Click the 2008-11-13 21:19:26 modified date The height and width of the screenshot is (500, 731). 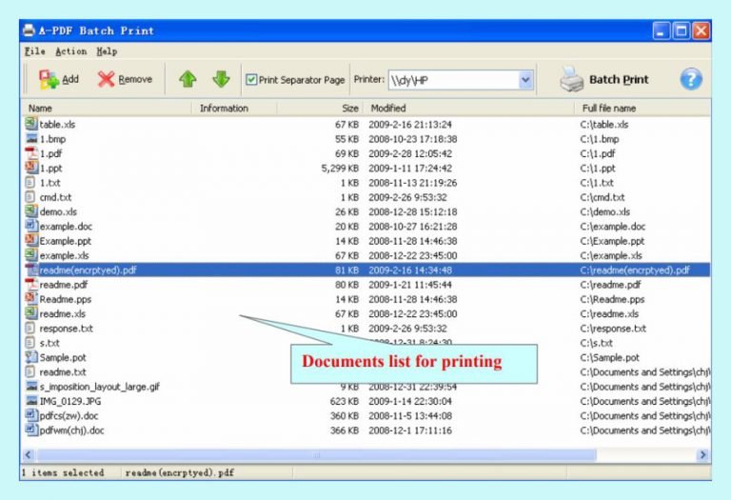[412, 183]
